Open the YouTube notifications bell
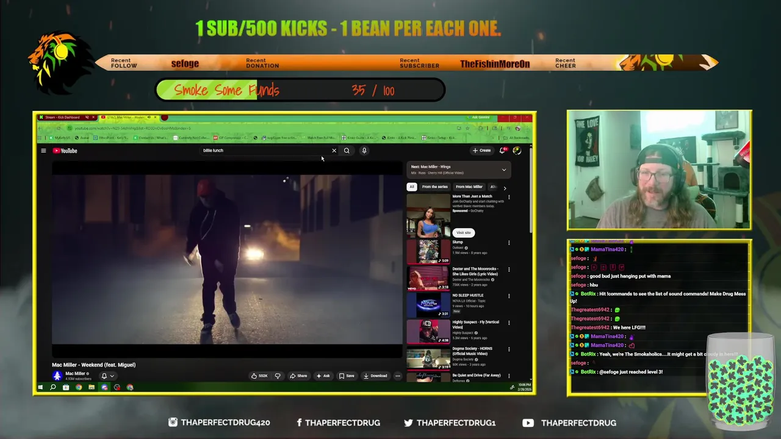Viewport: 781px width, 439px height. (503, 151)
